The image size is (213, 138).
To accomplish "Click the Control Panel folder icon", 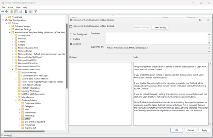I will coord(16,36).
